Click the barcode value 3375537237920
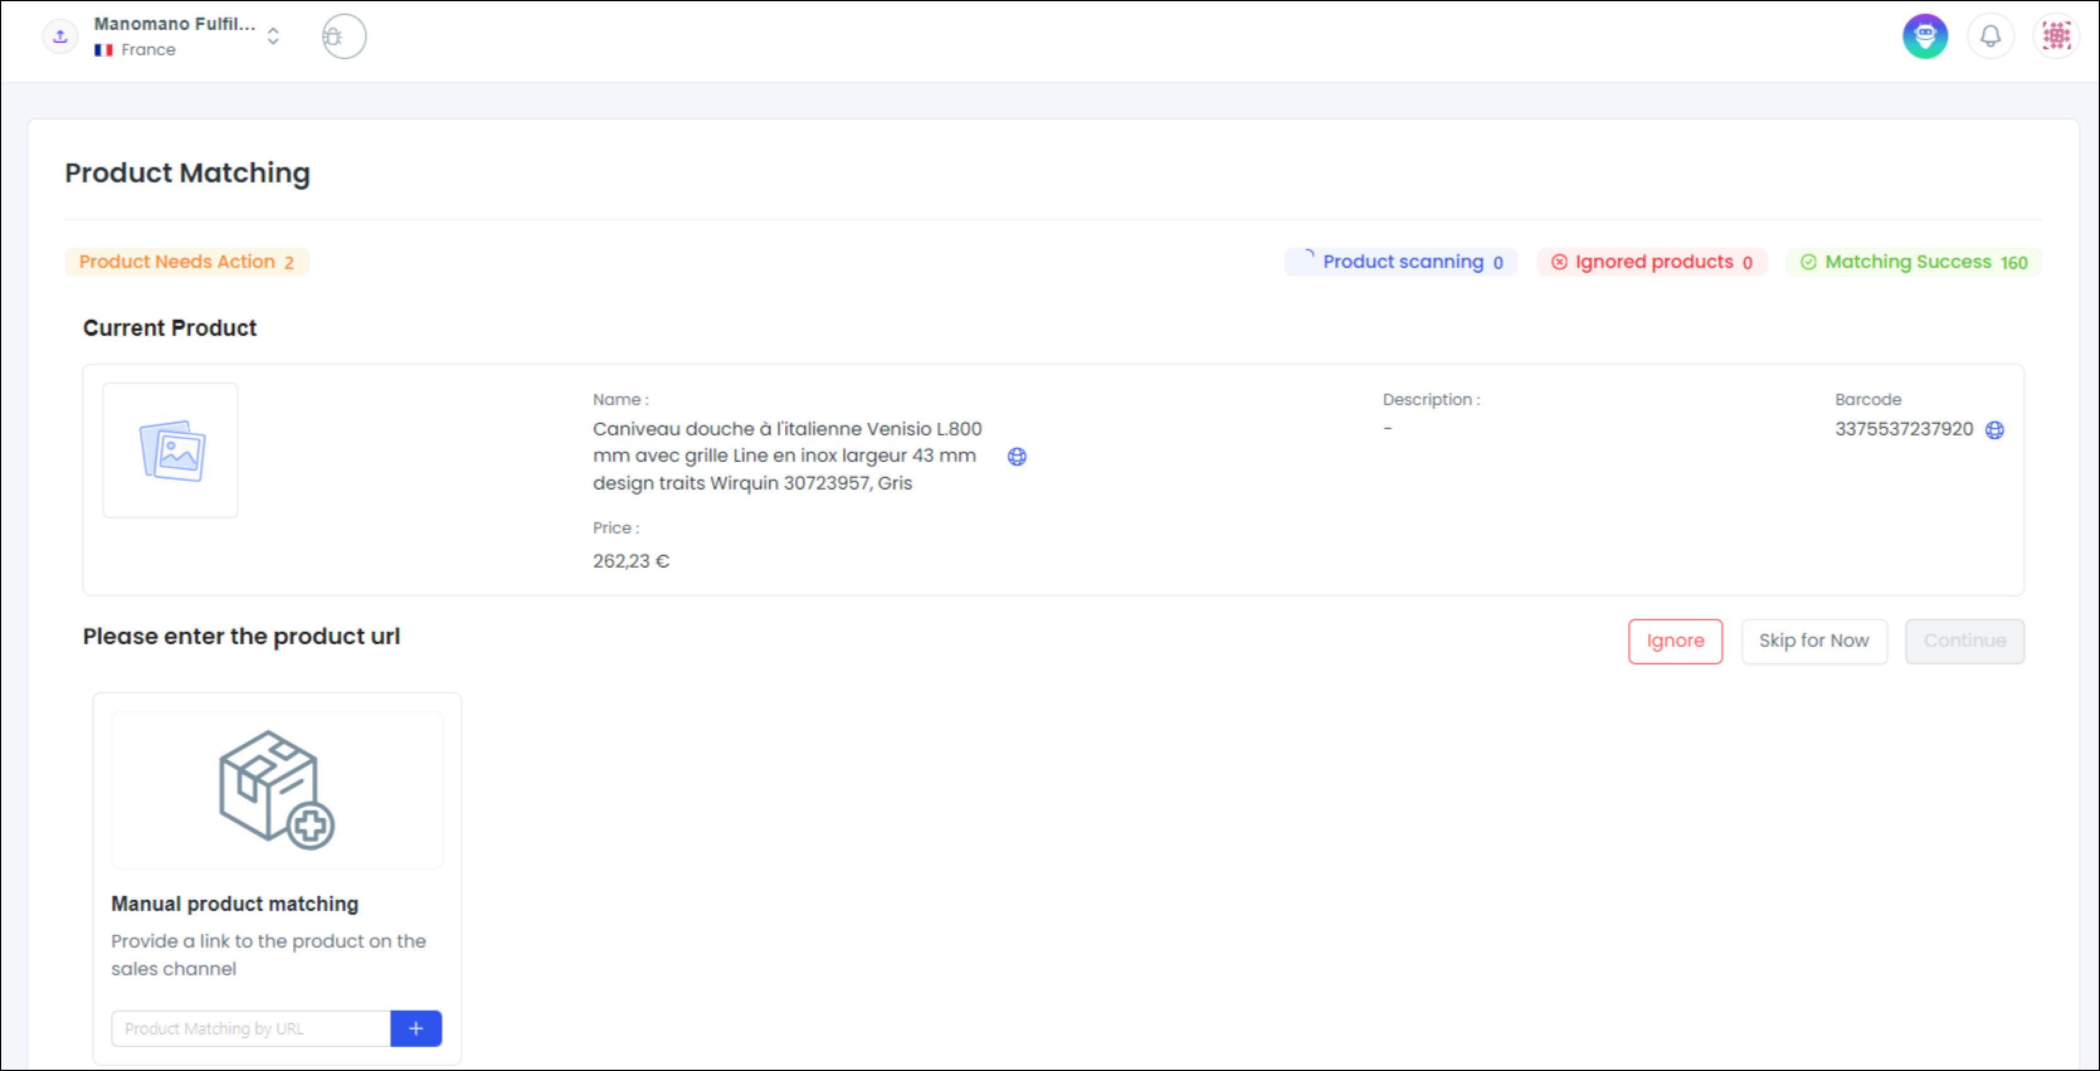Image resolution: width=2100 pixels, height=1071 pixels. tap(1904, 429)
